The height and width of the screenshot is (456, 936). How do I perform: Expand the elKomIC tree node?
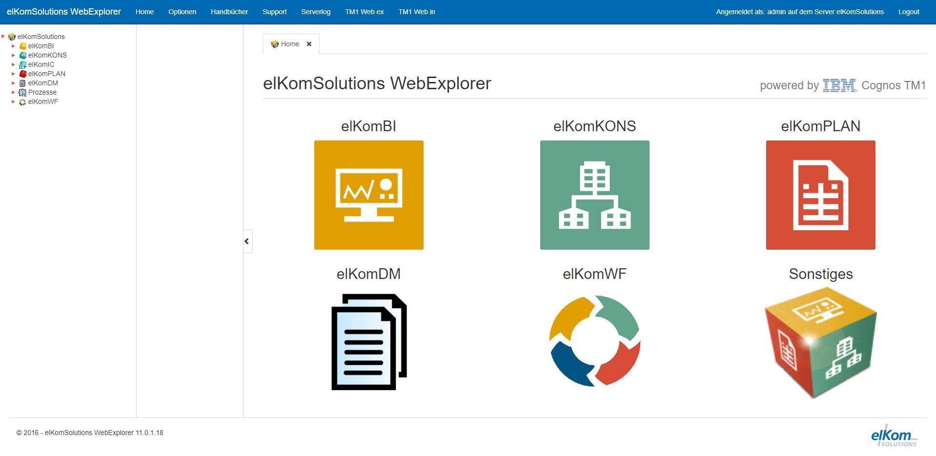13,64
